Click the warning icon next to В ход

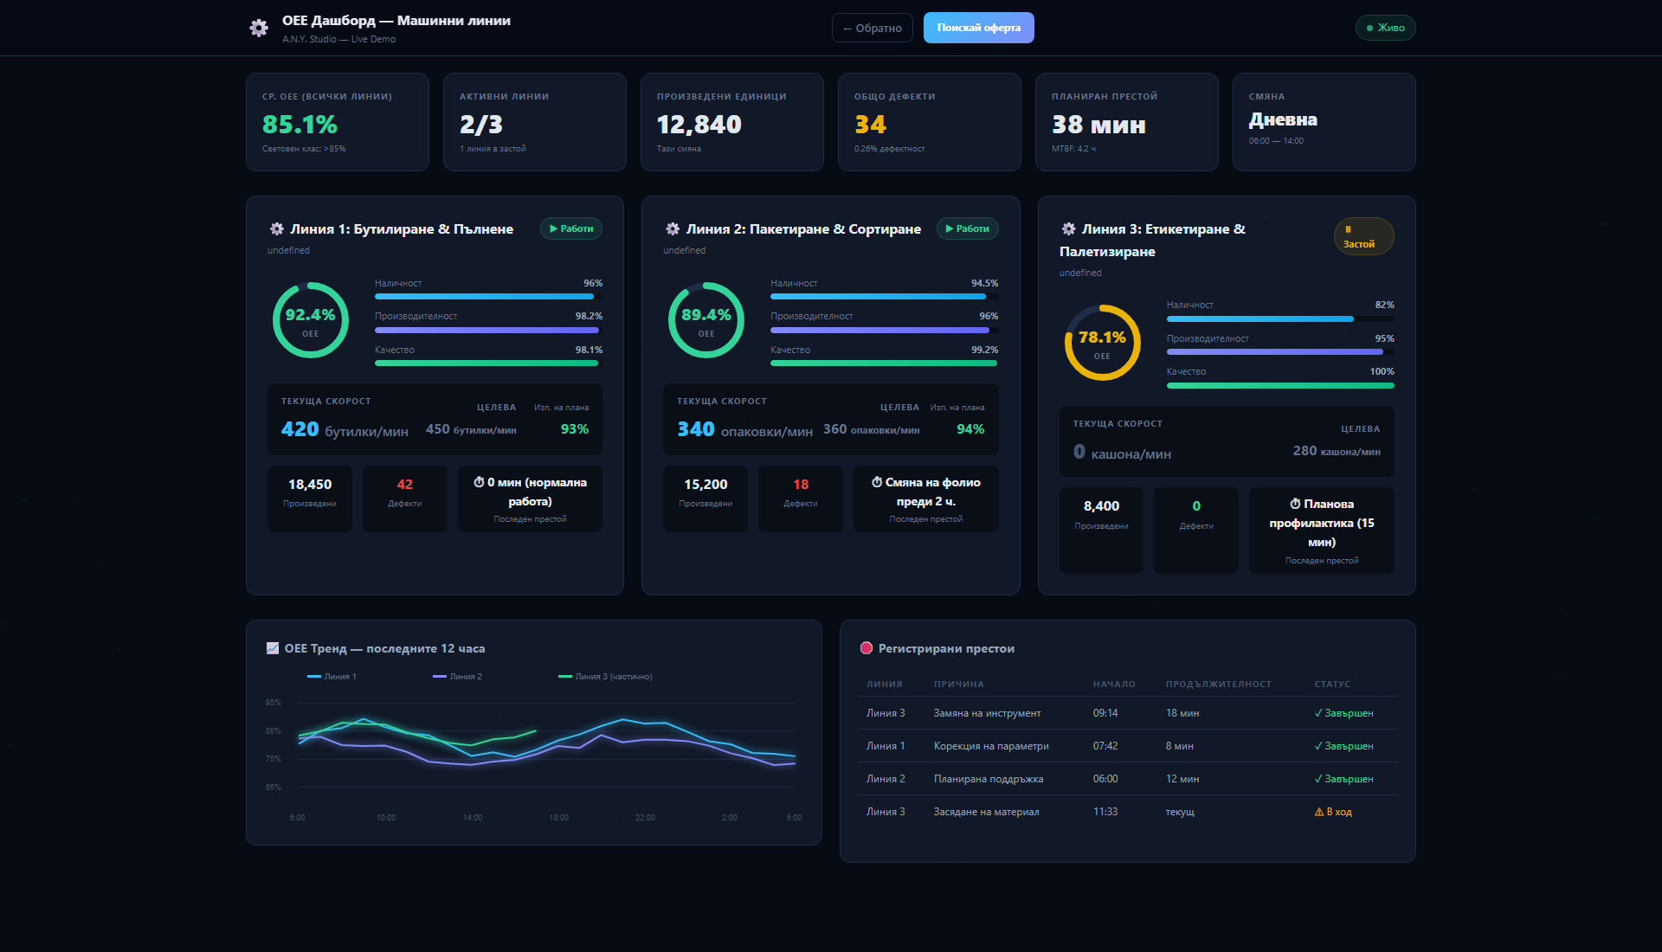tap(1319, 812)
